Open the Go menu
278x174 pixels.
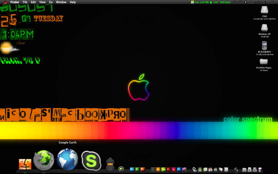tap(51, 2)
